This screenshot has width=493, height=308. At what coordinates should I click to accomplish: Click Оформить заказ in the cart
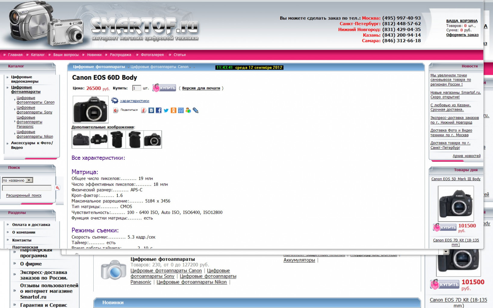(x=462, y=35)
